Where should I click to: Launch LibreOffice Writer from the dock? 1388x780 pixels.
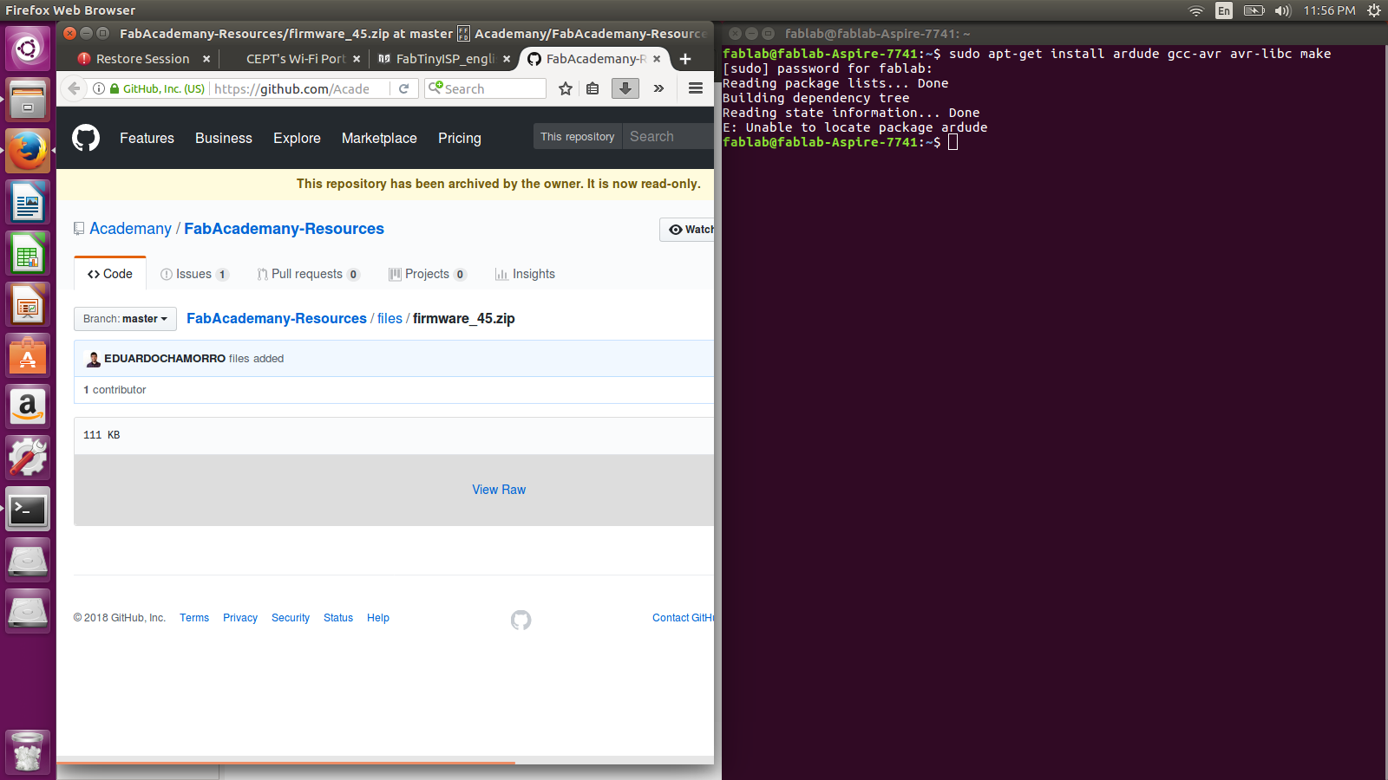tap(28, 203)
